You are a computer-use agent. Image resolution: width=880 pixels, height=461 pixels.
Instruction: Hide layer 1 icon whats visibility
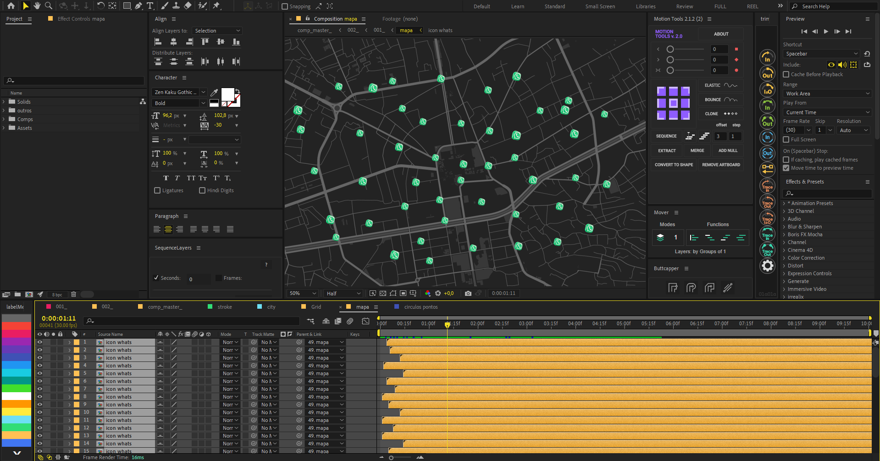40,342
